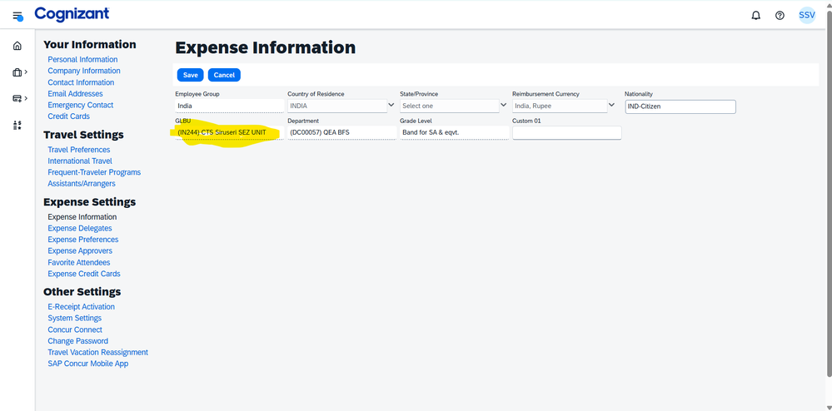Save the expense information

(191, 75)
